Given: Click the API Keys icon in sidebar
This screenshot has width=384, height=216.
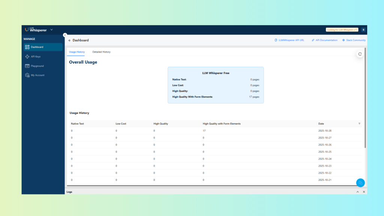Looking at the screenshot, I should [x=27, y=57].
